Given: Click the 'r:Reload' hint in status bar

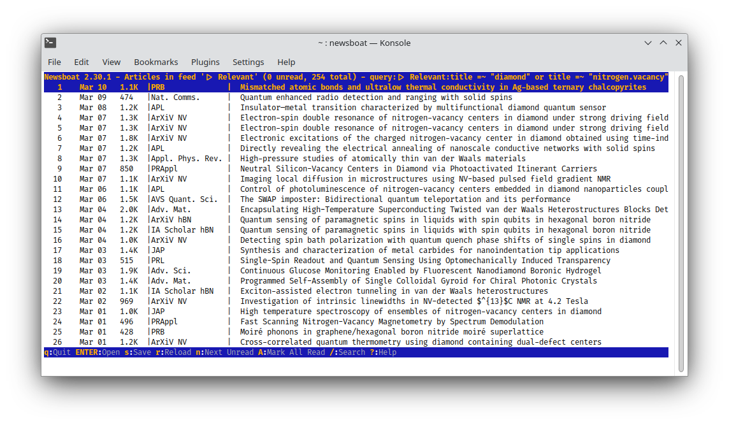Looking at the screenshot, I should coord(173,352).
